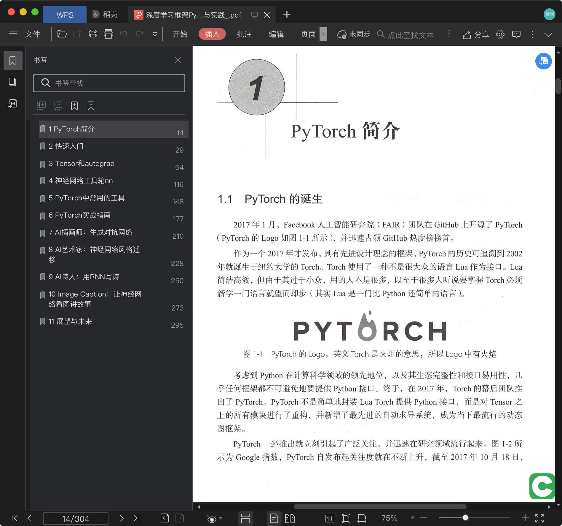Open the 文件 menu

point(33,34)
